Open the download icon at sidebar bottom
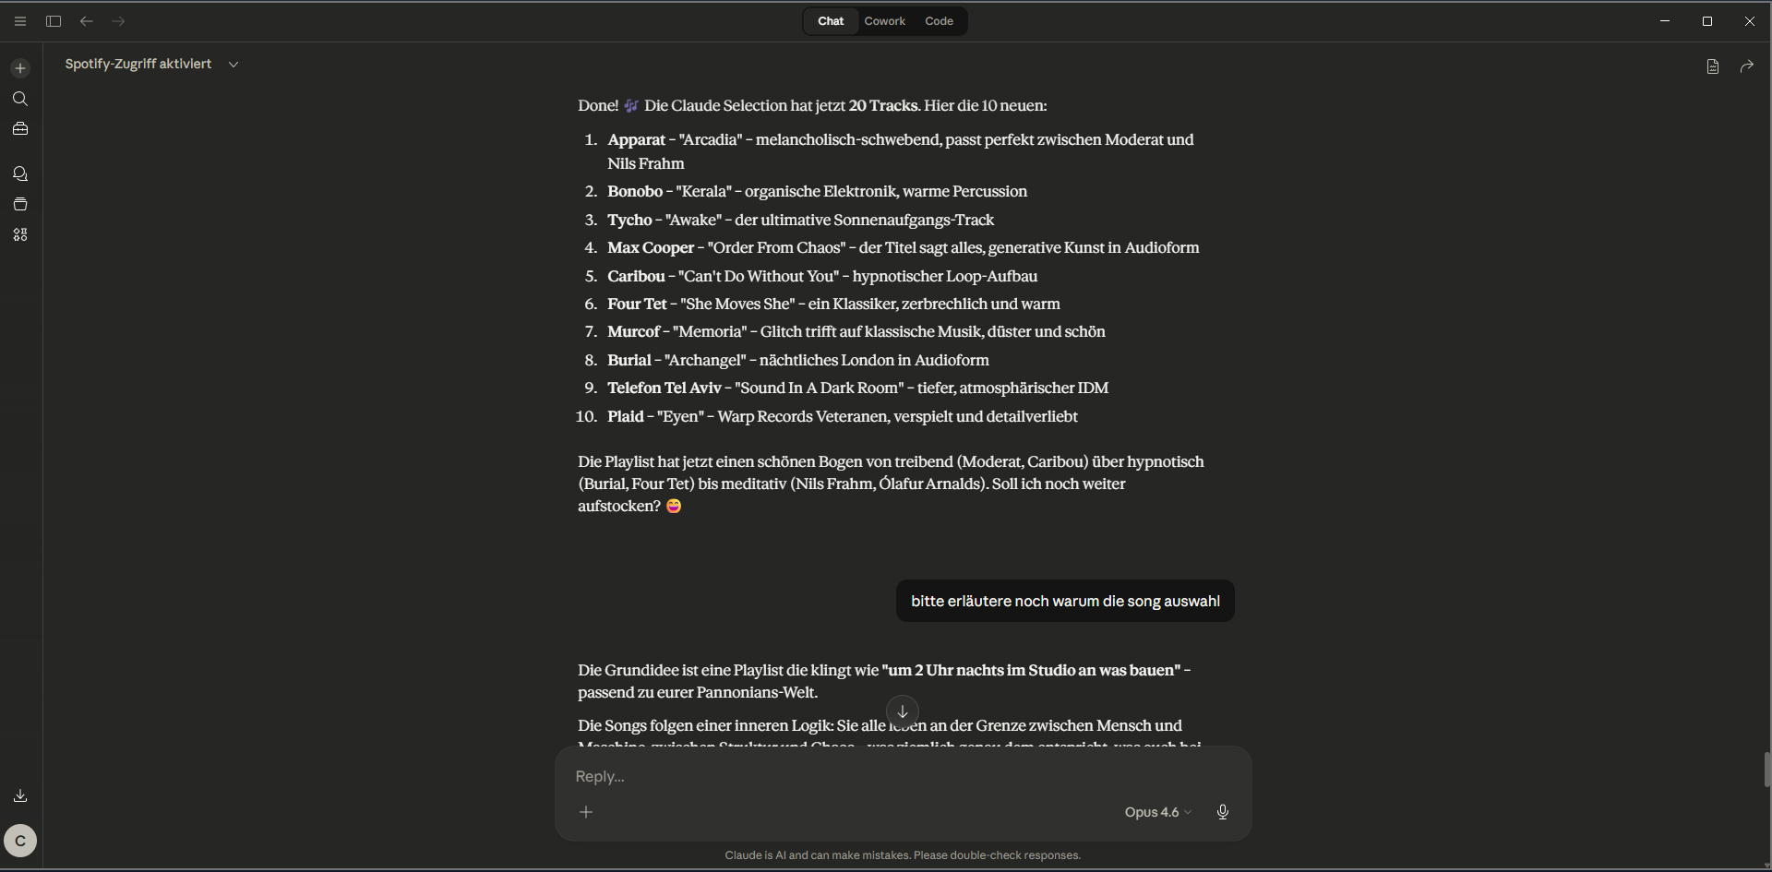 [20, 795]
